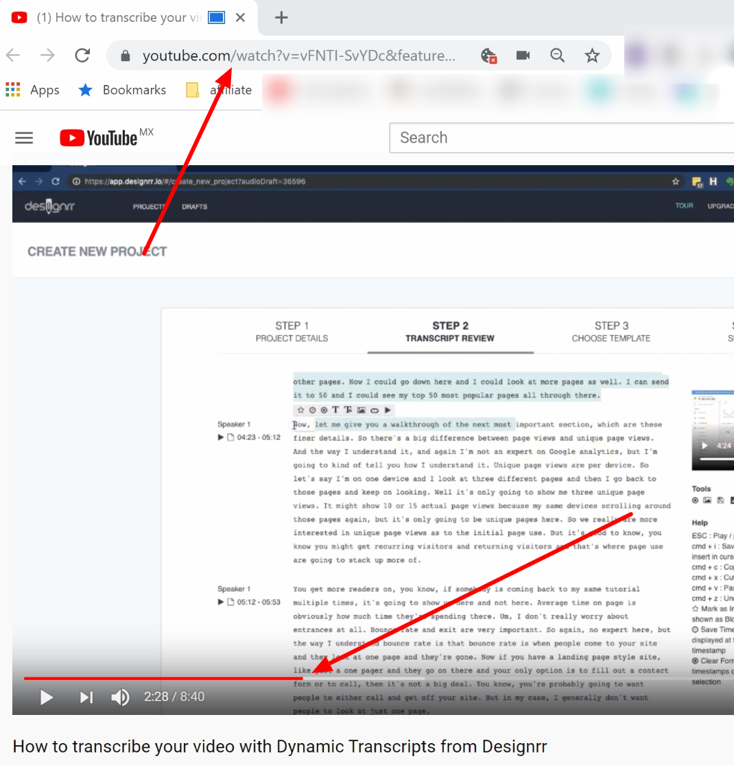The width and height of the screenshot is (734, 765).
Task: Click the play triangle icon in the transcript toolbar
Action: 388,409
